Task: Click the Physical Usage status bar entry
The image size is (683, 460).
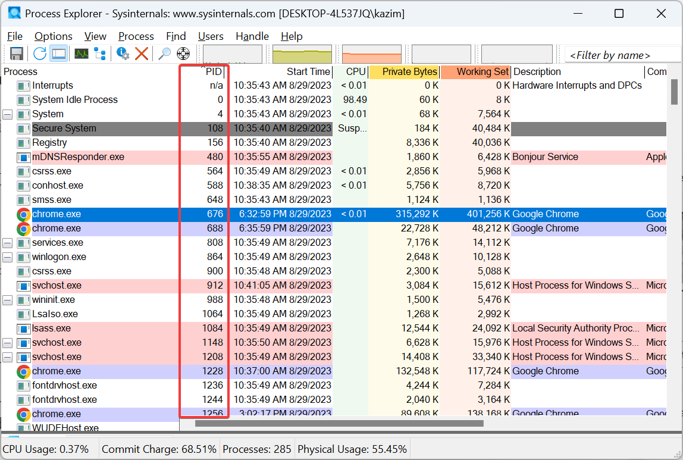Action: [352, 449]
